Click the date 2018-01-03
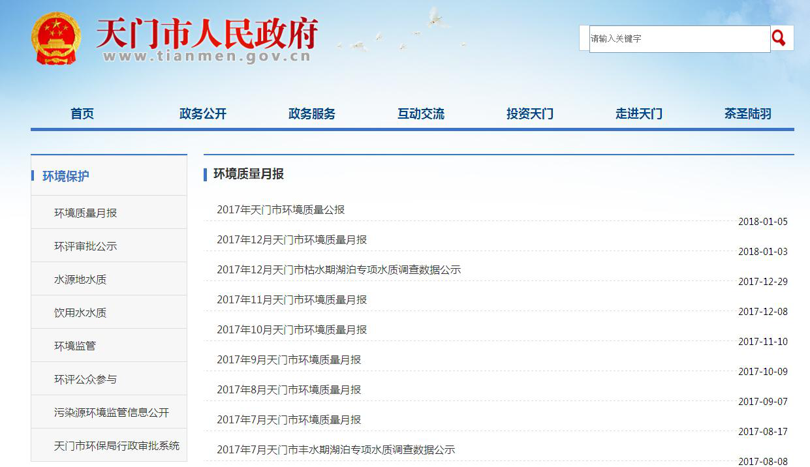 click(x=763, y=252)
